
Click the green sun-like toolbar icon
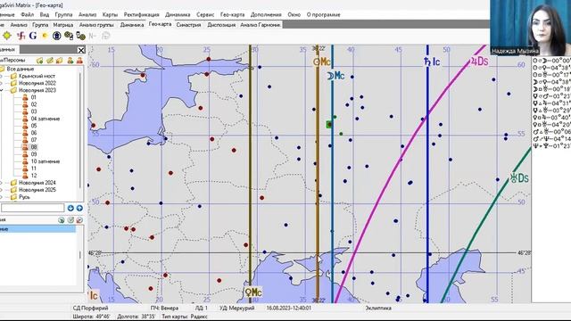coord(7,36)
